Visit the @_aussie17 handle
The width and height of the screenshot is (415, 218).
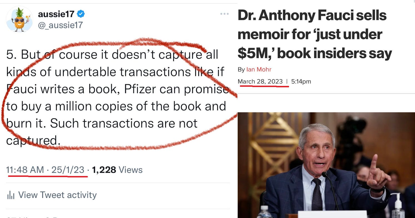pos(60,25)
